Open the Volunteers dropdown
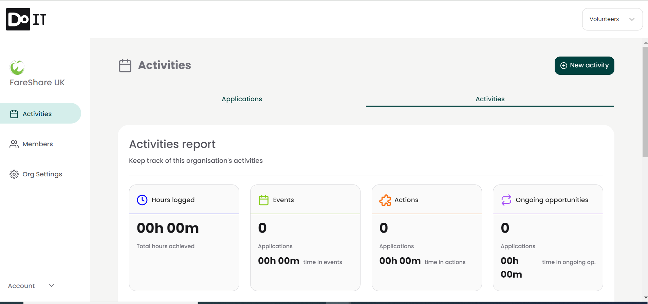This screenshot has width=648, height=304. click(x=612, y=19)
